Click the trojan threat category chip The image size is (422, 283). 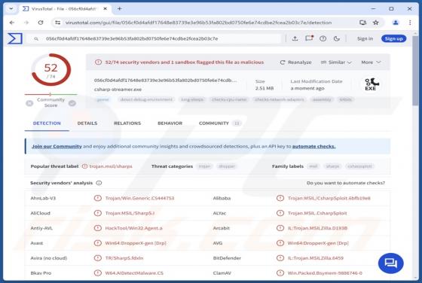204,166
